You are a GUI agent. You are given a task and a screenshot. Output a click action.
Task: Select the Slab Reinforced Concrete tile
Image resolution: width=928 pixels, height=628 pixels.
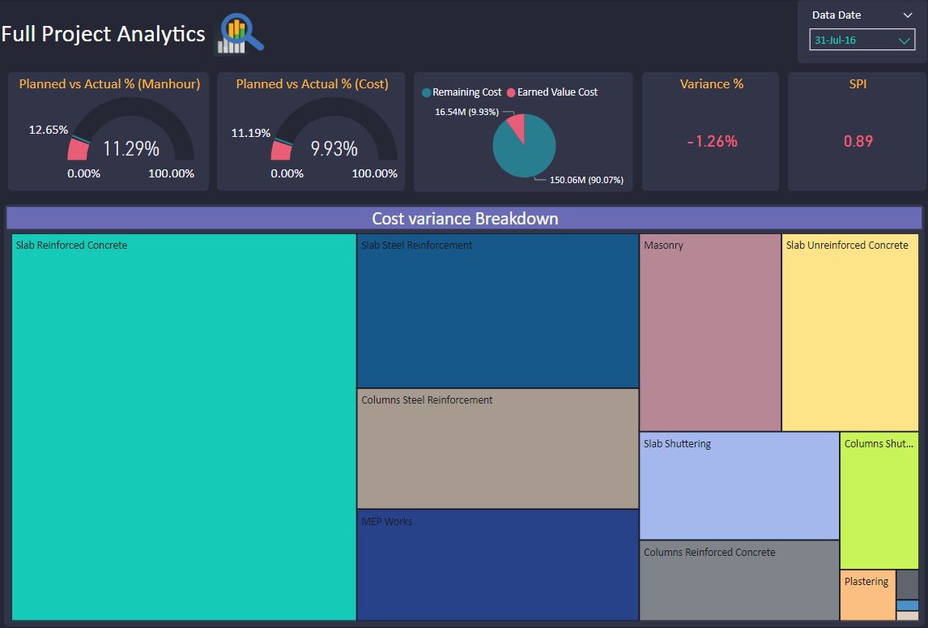point(184,427)
